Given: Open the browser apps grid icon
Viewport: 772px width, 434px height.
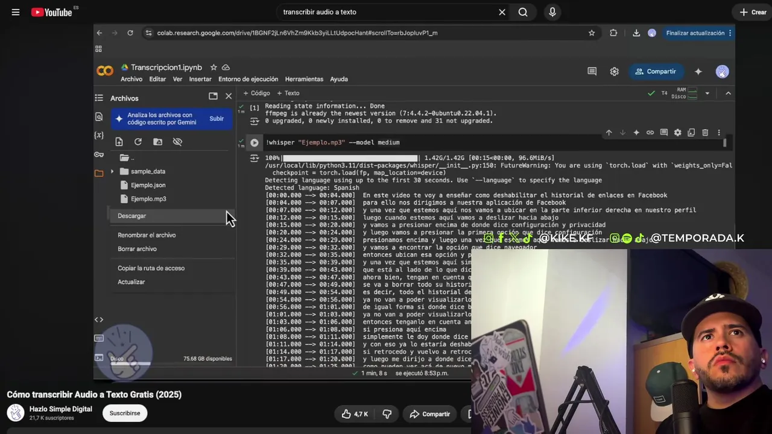Looking at the screenshot, I should 98,49.
